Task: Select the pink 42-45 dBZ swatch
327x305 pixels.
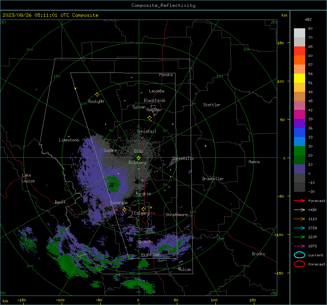Action: [299, 105]
